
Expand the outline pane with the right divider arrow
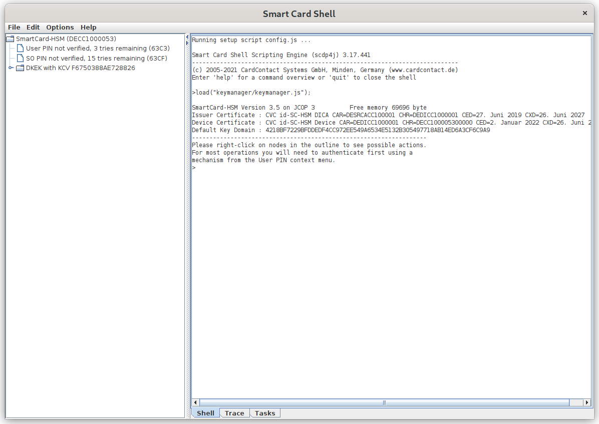[x=187, y=42]
